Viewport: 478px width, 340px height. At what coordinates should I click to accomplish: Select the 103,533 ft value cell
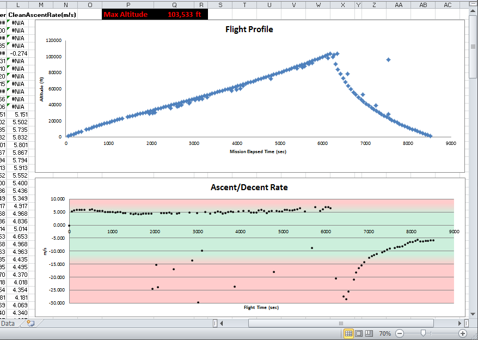click(185, 14)
